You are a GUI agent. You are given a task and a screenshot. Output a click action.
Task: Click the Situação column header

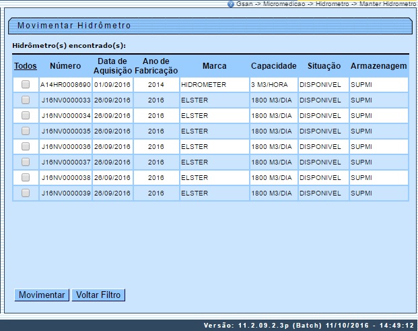point(322,66)
